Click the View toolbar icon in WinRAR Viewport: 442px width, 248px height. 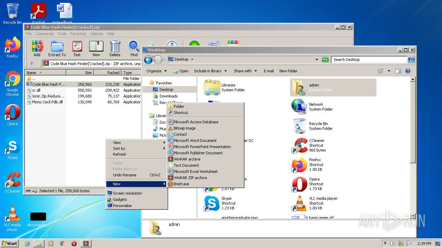pos(96,49)
